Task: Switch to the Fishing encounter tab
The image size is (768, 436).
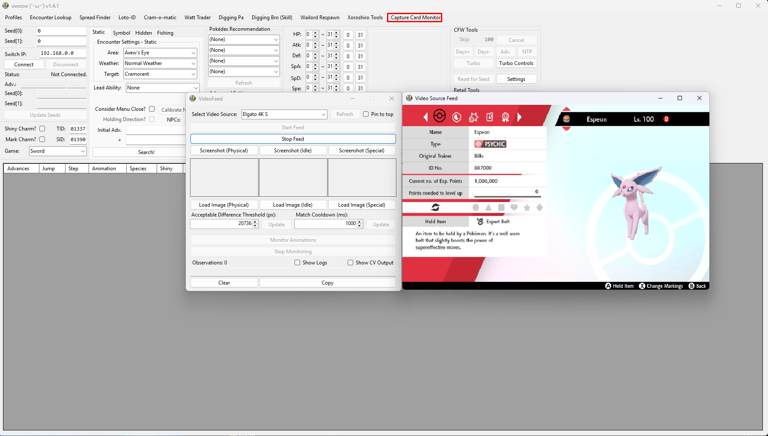Action: point(165,33)
